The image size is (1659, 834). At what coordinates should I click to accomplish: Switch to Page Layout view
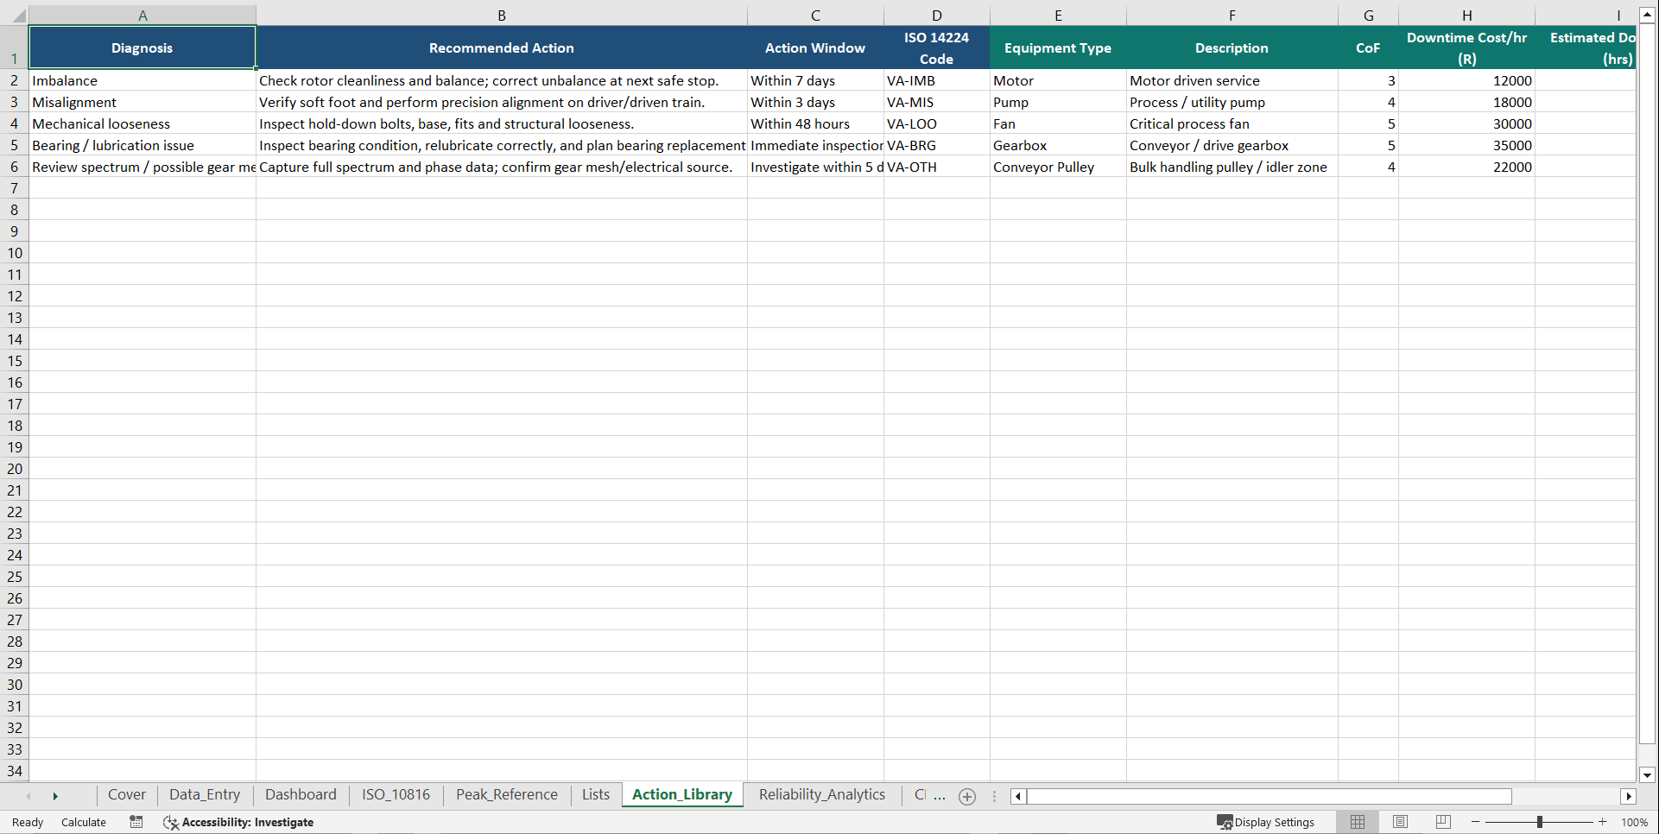point(1399,822)
